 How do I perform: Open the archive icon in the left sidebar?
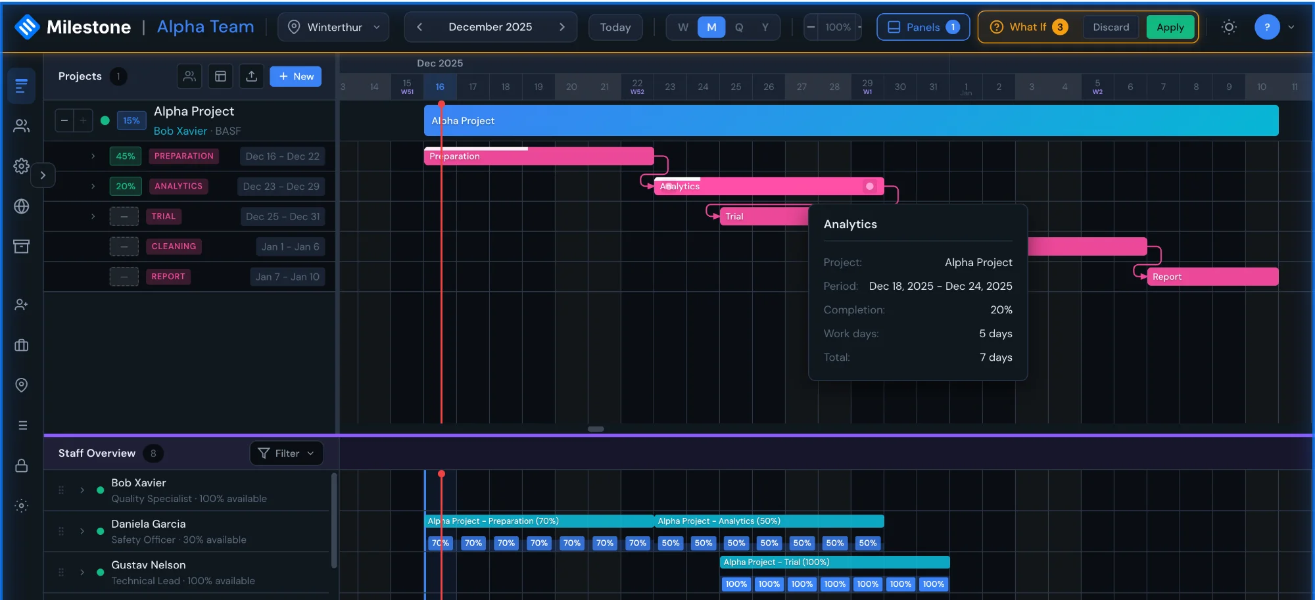(x=22, y=246)
